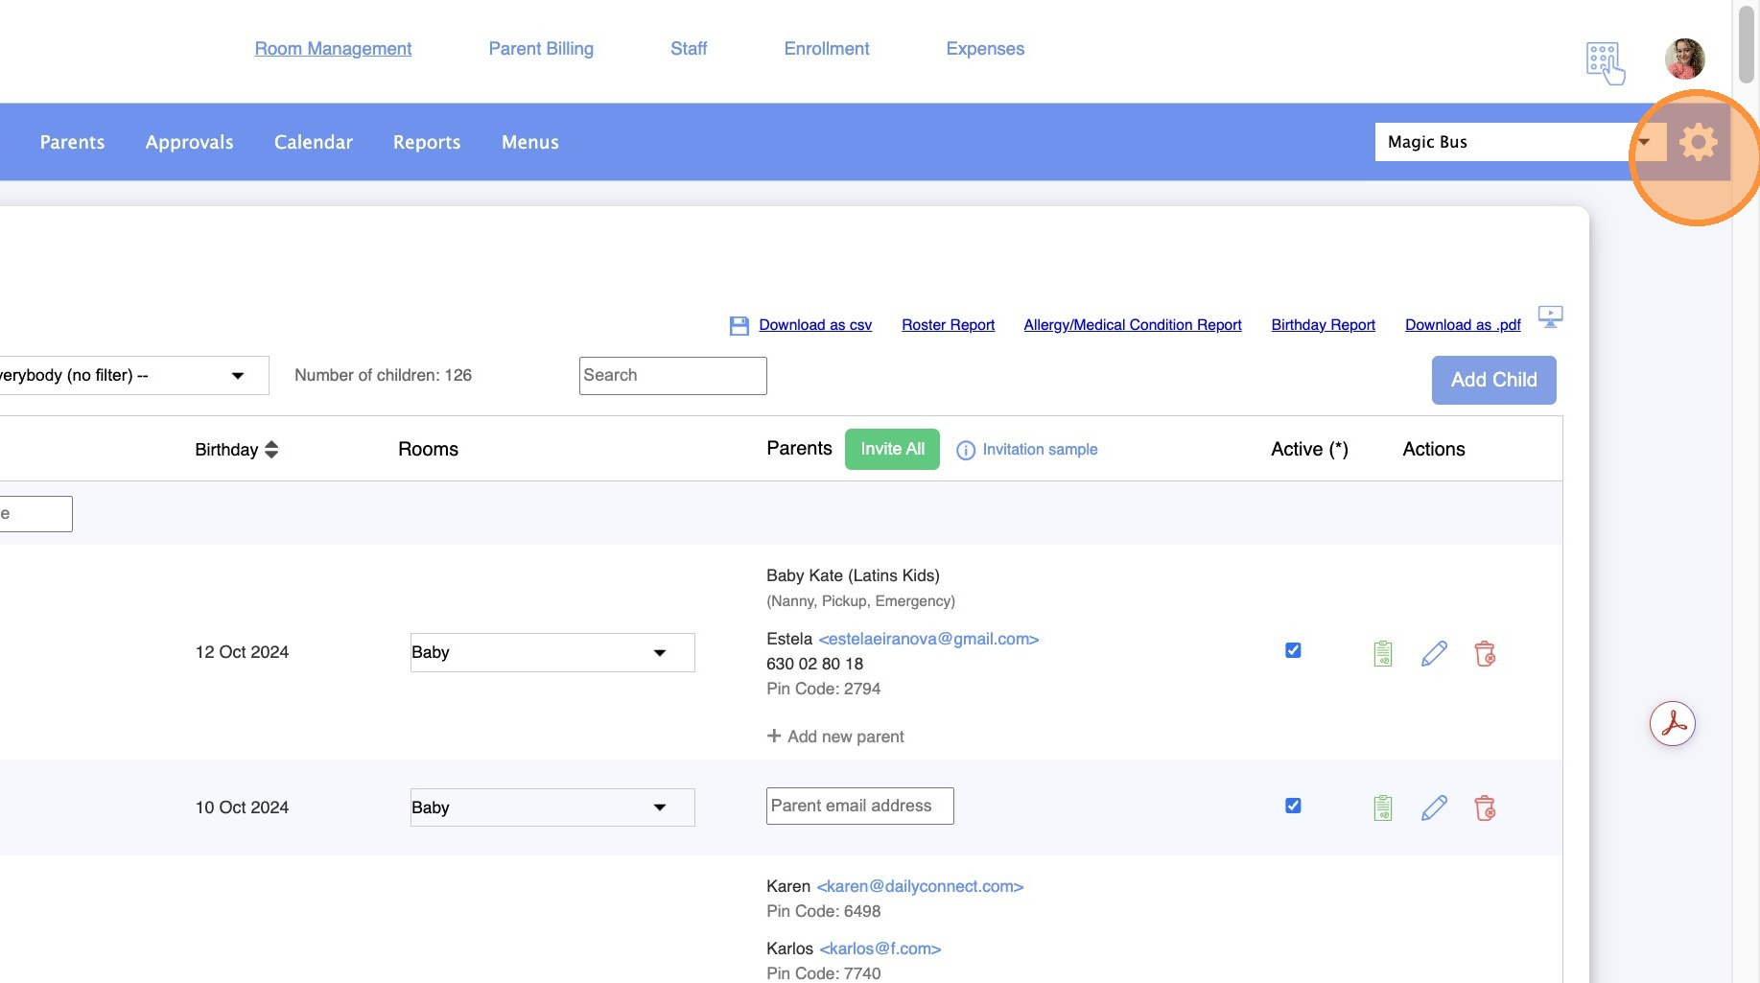This screenshot has height=983, width=1760.
Task: Open report clipboard for 10 Oct 2024 child
Action: click(x=1382, y=808)
